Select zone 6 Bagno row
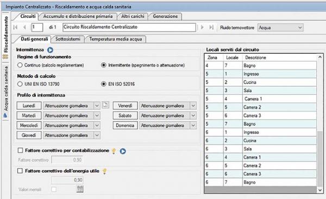326x199 pixels. coord(261,182)
